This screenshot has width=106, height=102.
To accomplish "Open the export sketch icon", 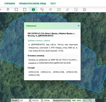I will (x=76, y=10).
